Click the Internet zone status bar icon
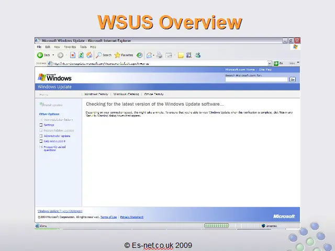The image size is (335, 251). (263, 226)
